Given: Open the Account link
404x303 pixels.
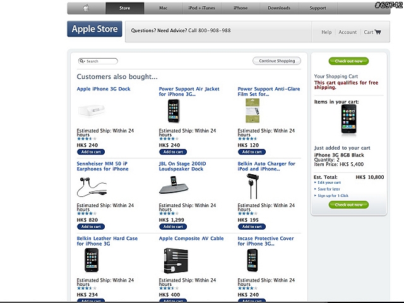Looking at the screenshot, I should click(x=348, y=32).
